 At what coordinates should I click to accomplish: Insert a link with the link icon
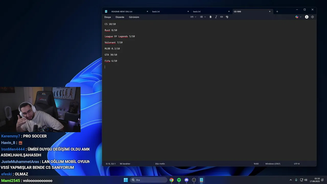[221, 17]
